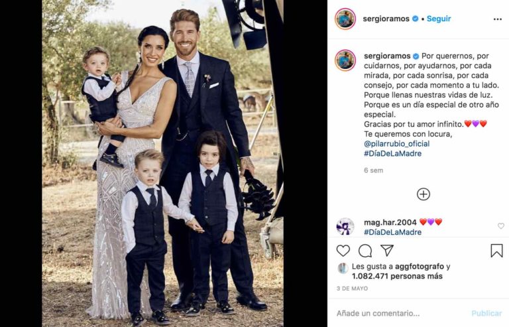This screenshot has width=509, height=327.
Task: Open the three-dot more options menu
Action: coord(497,19)
